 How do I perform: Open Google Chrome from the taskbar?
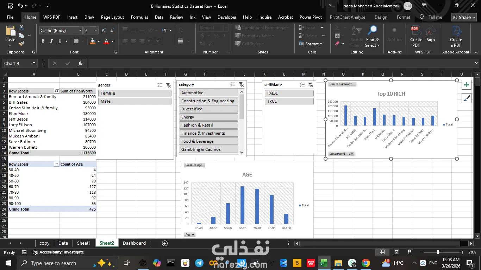366,263
